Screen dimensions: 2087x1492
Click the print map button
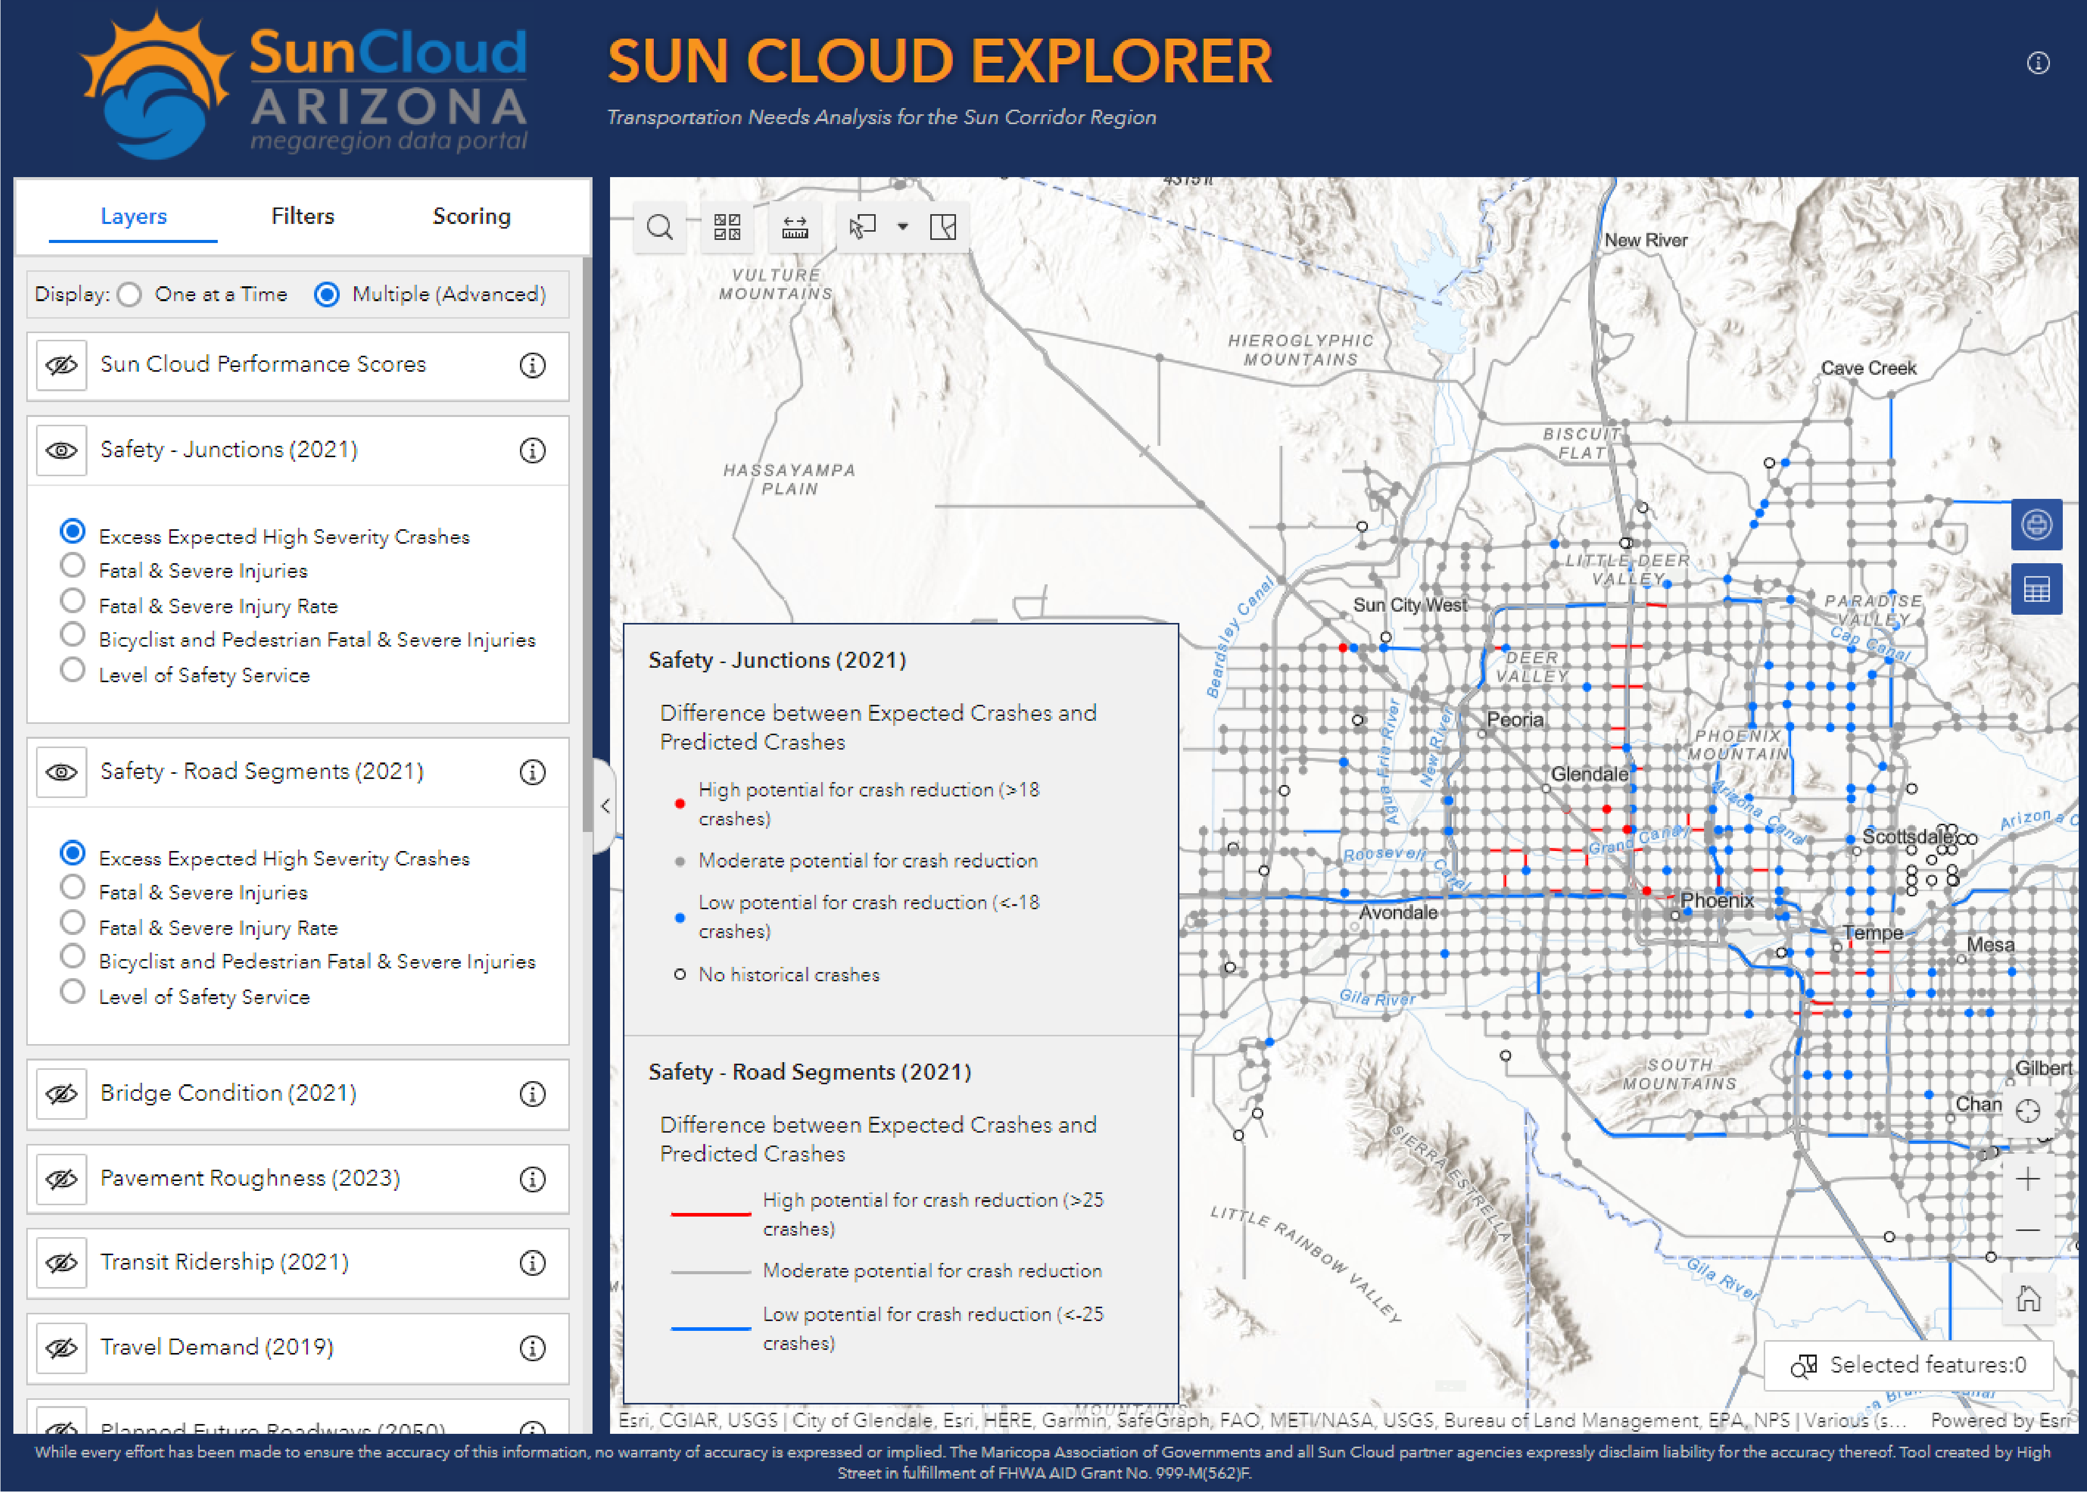(x=2037, y=525)
